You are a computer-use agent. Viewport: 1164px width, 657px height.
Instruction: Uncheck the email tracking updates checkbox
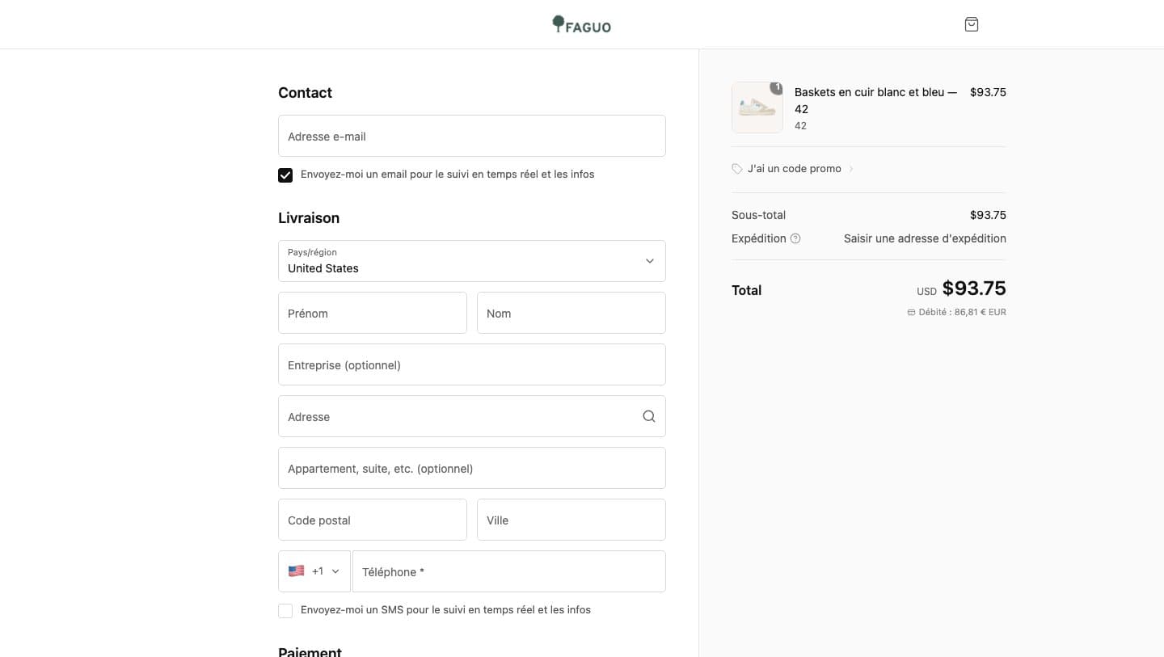click(285, 175)
